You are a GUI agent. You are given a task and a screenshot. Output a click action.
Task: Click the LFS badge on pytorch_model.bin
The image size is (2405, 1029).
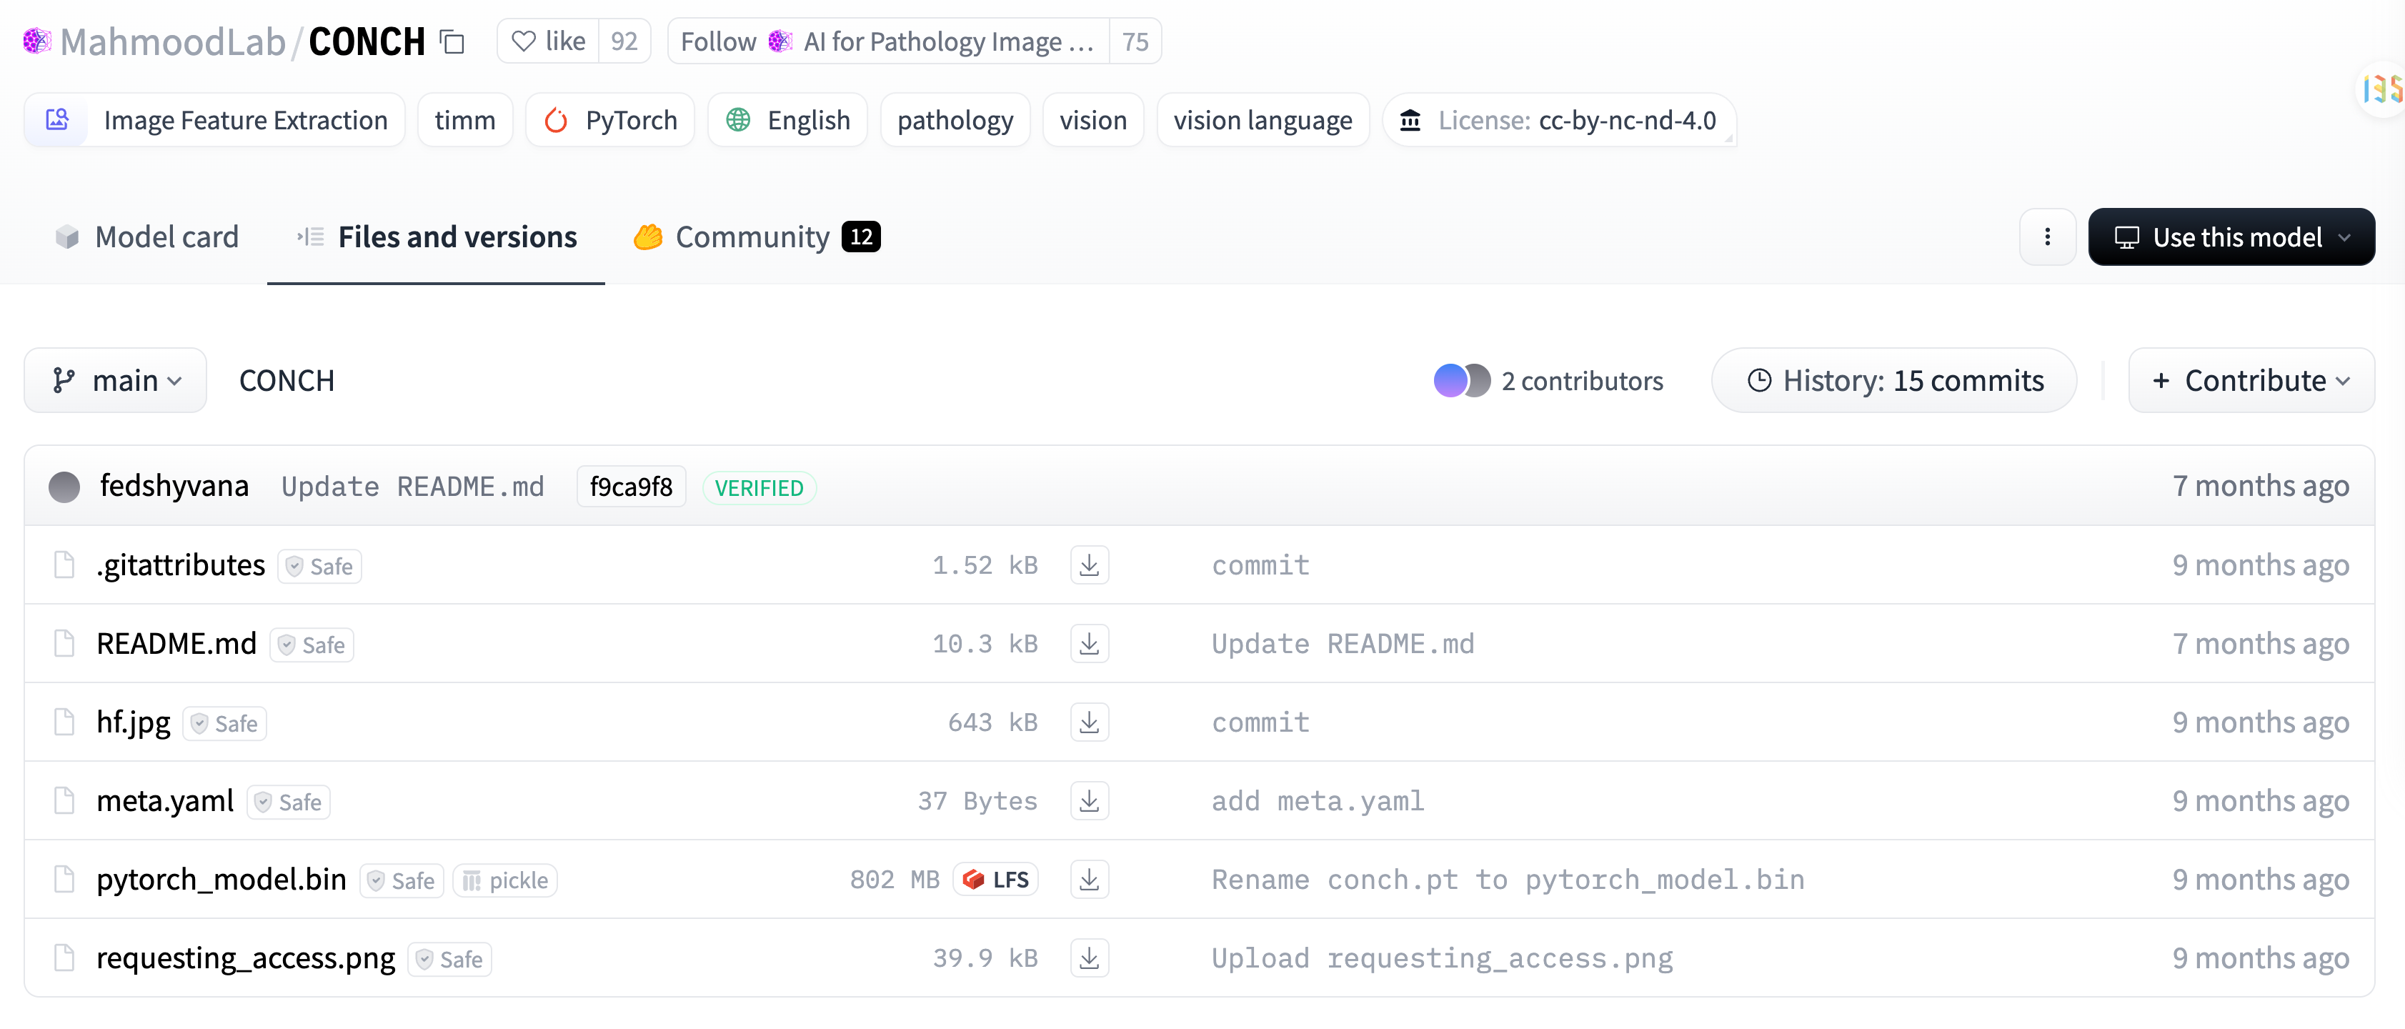click(x=995, y=880)
